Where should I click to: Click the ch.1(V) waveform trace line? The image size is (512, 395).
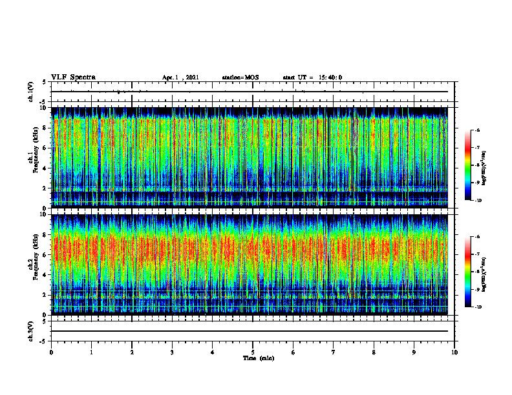250,92
